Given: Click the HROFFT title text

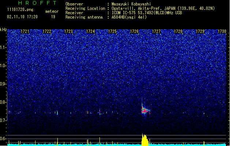Looking at the screenshot, I should [x=38, y=3].
